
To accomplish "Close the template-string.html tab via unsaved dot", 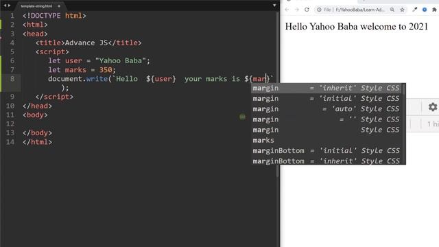I will 59,6.
